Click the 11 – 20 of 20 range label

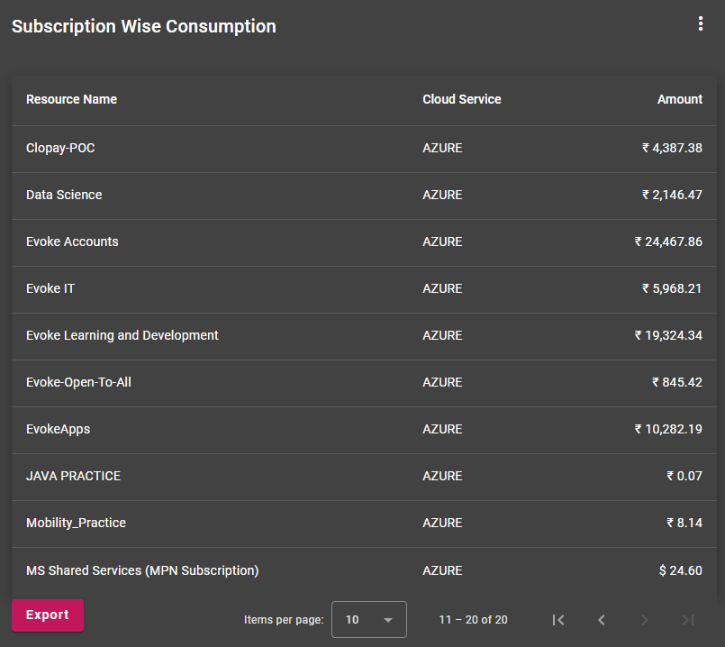tap(473, 620)
